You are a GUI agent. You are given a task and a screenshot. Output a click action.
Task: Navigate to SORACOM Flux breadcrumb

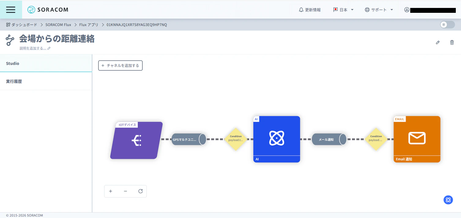(x=58, y=25)
